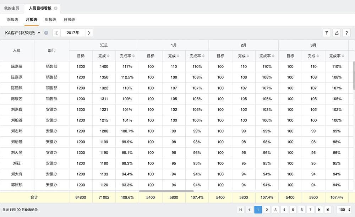Jump to first page icon

coord(241,210)
